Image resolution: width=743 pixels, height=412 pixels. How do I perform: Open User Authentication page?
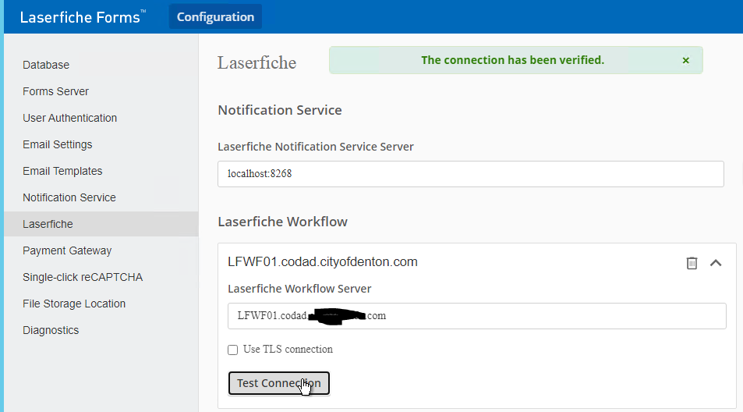tap(69, 118)
